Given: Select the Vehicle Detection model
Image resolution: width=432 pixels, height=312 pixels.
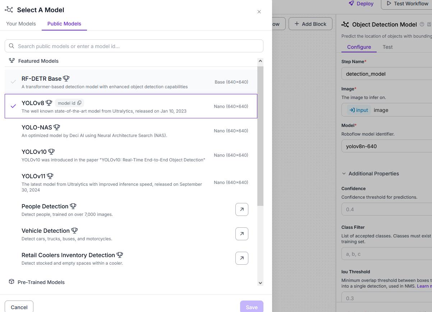Looking at the screenshot, I should 131,234.
